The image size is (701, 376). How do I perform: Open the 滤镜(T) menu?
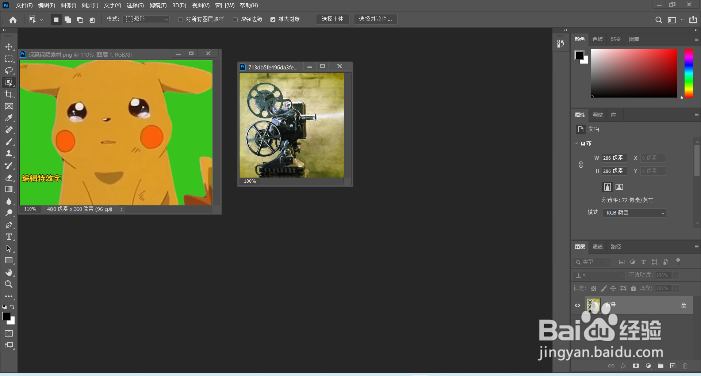click(x=158, y=5)
